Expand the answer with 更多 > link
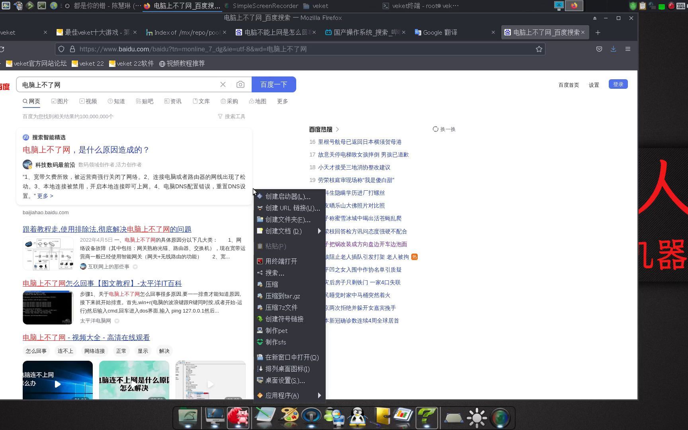 (45, 196)
